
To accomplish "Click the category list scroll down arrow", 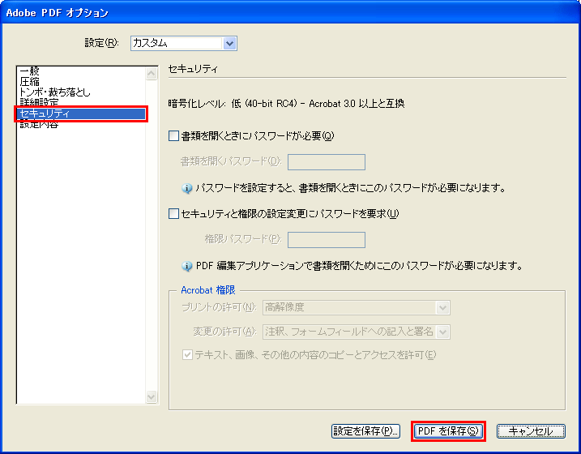I will tap(152, 396).
